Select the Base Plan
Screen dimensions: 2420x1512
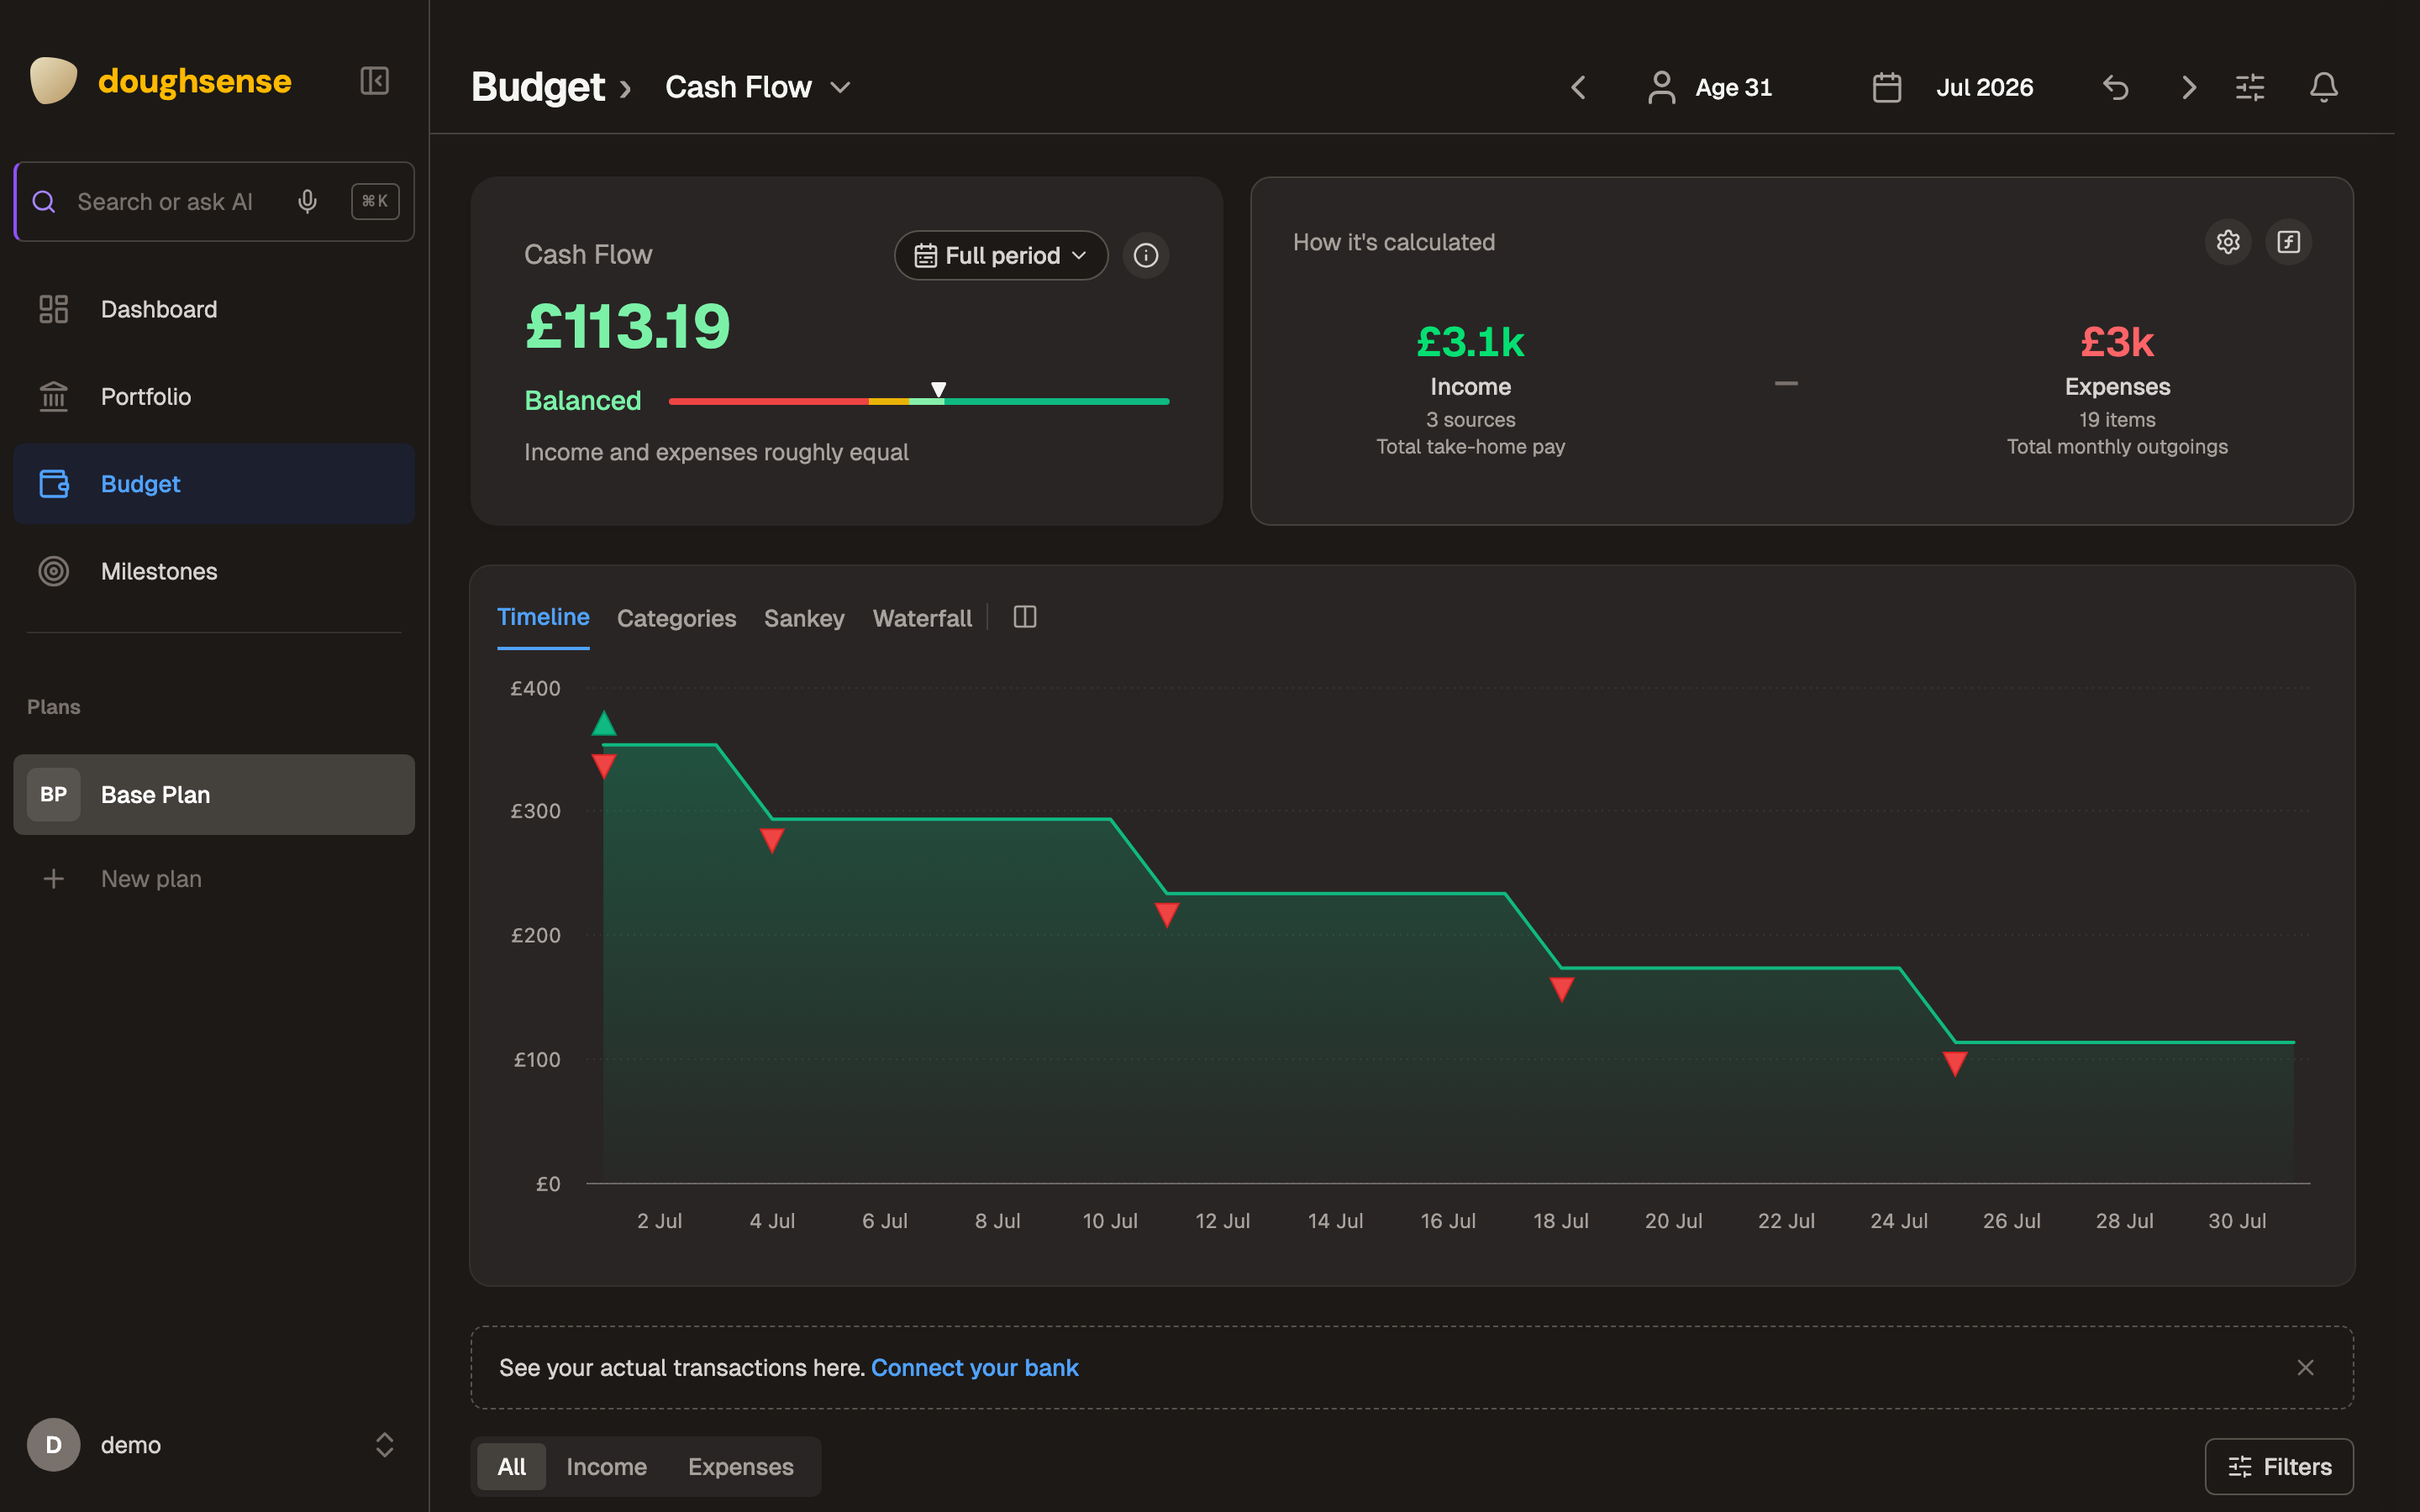click(214, 795)
